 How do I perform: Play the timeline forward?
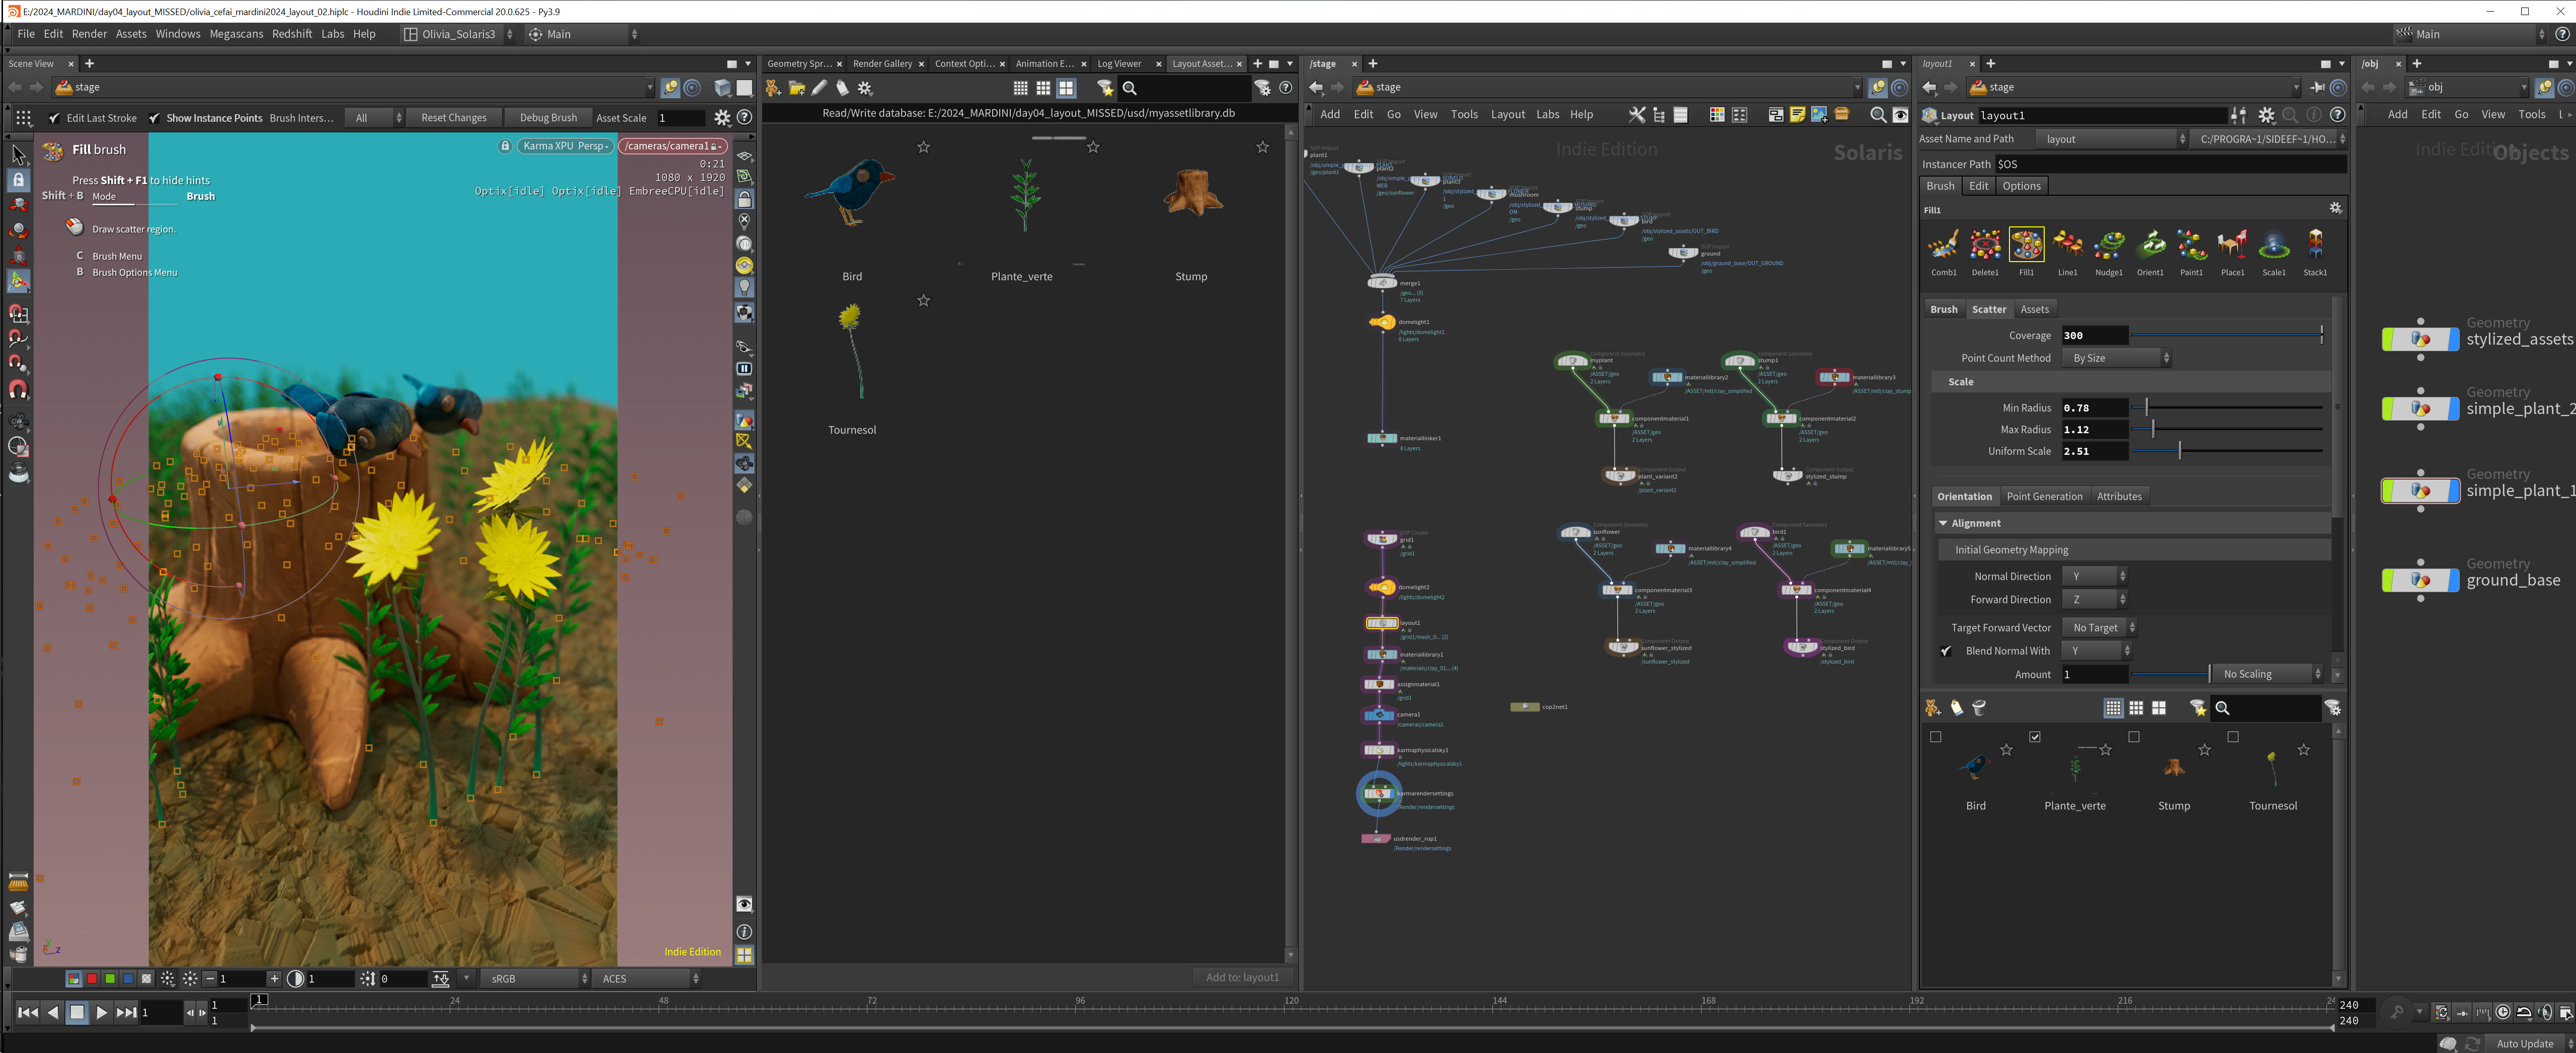[101, 1012]
